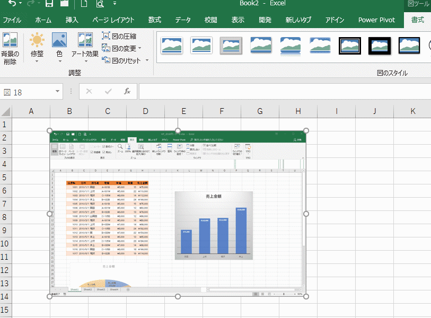The image size is (431, 318).
Task: Open the Quick Access Toolbar customize arrow
Action: tap(115, 3)
